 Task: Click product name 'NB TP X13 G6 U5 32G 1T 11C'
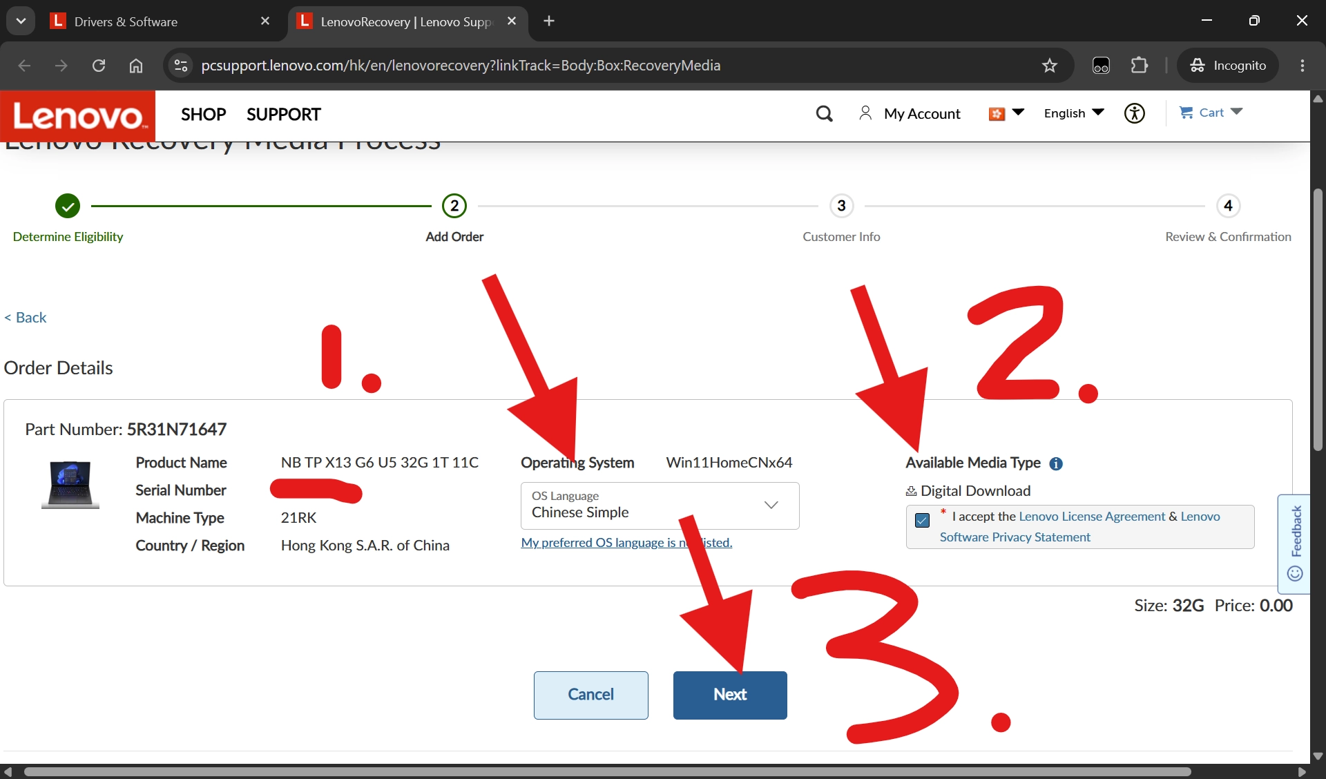(x=380, y=463)
